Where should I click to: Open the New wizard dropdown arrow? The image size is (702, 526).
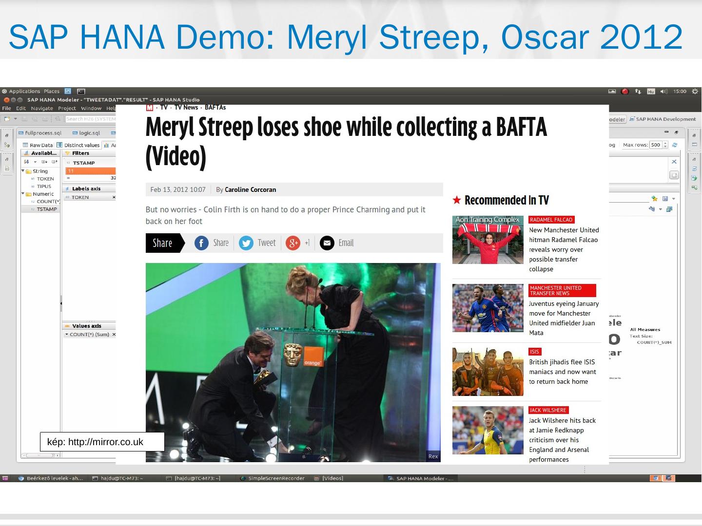pyautogui.click(x=15, y=119)
